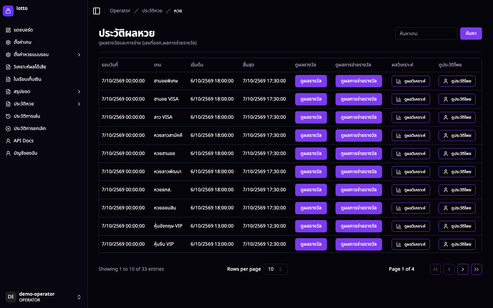The width and height of the screenshot is (493, 308).
Task: Click ดูผลรางวัล for ฮานอยพิเศษ row
Action: point(311,81)
